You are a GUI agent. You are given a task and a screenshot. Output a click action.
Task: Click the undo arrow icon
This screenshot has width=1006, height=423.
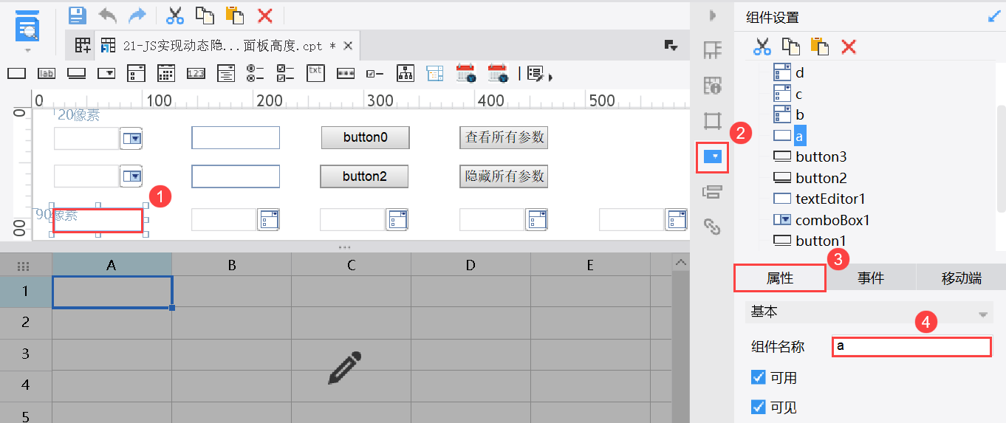tap(108, 15)
